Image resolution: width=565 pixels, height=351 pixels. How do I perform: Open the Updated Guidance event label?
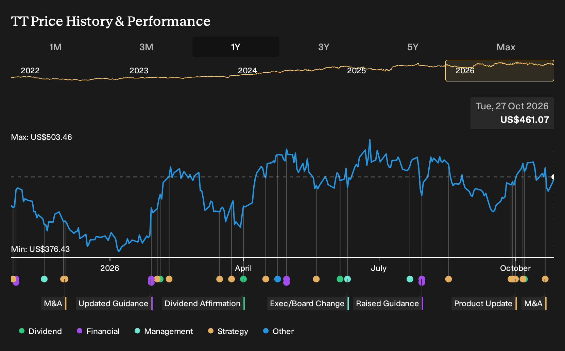click(x=114, y=303)
